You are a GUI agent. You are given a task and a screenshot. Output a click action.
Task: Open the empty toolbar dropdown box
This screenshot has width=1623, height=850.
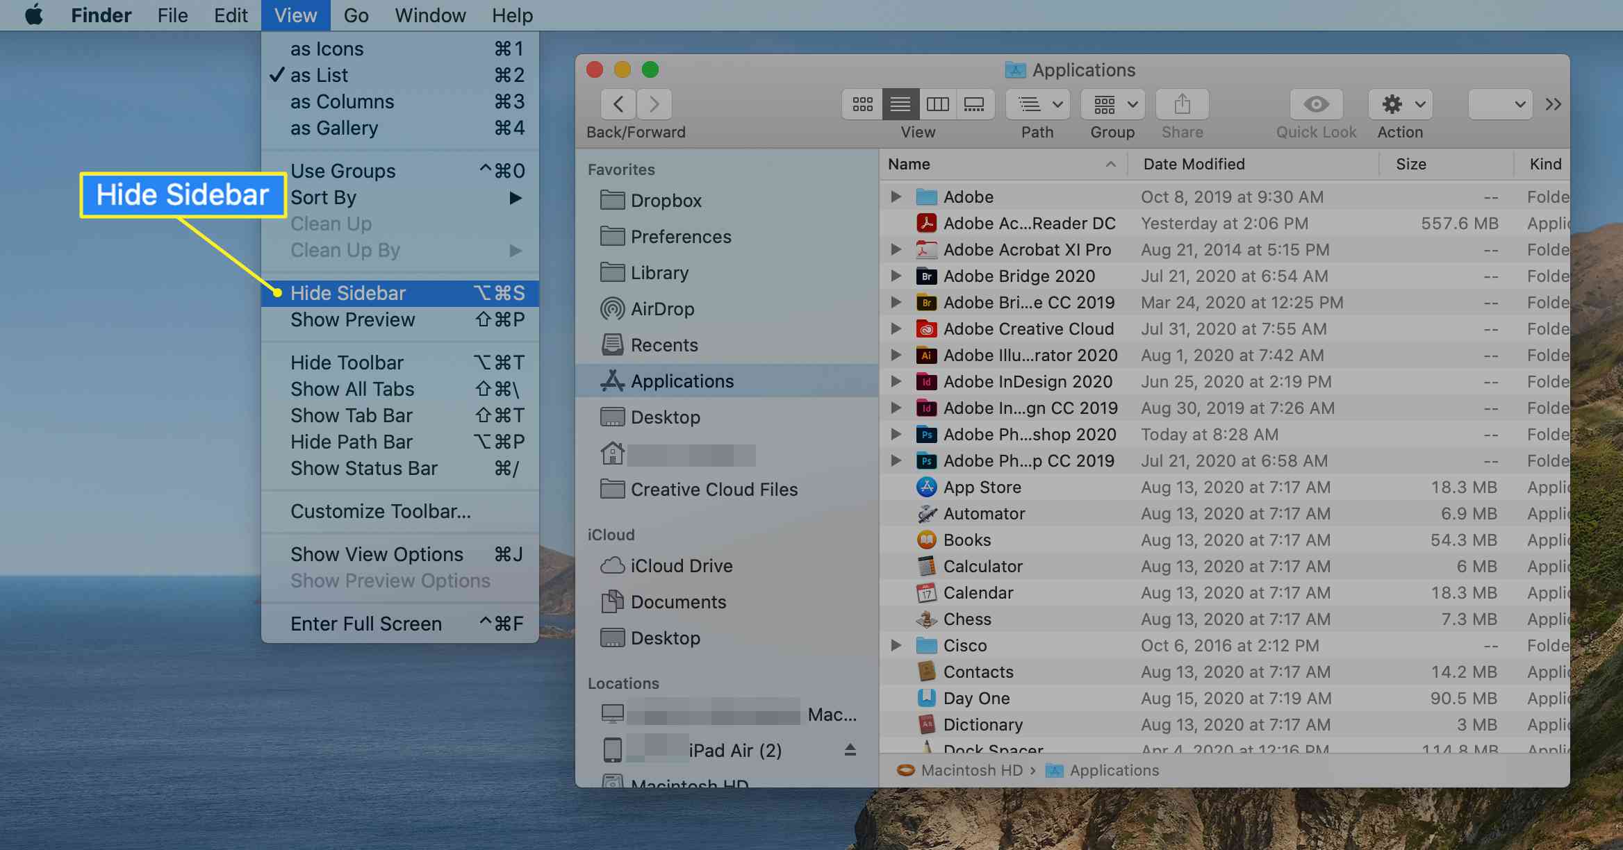[1500, 104]
